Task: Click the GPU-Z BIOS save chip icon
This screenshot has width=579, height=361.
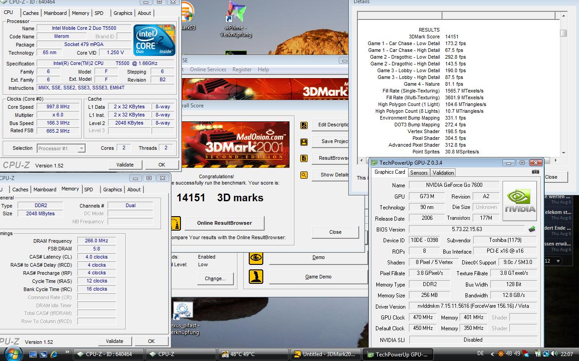Action: click(x=532, y=229)
